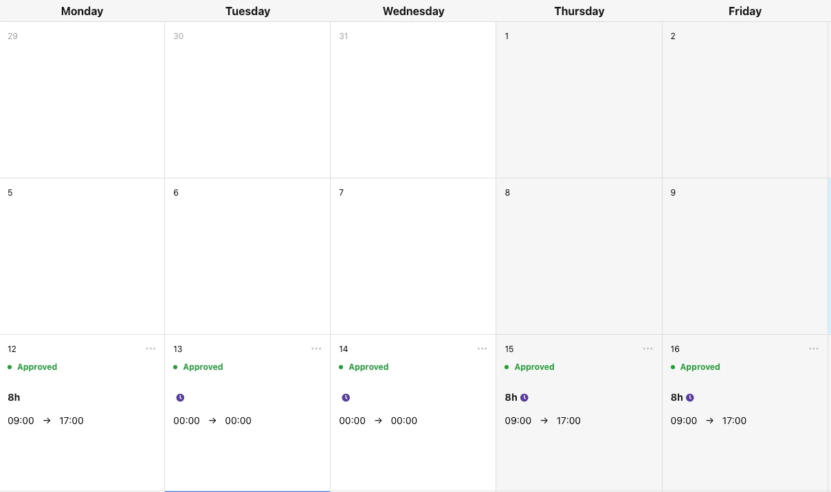Open the three-dot menu for Tuesday 13
Viewport: 831px width, 492px height.
(x=316, y=349)
